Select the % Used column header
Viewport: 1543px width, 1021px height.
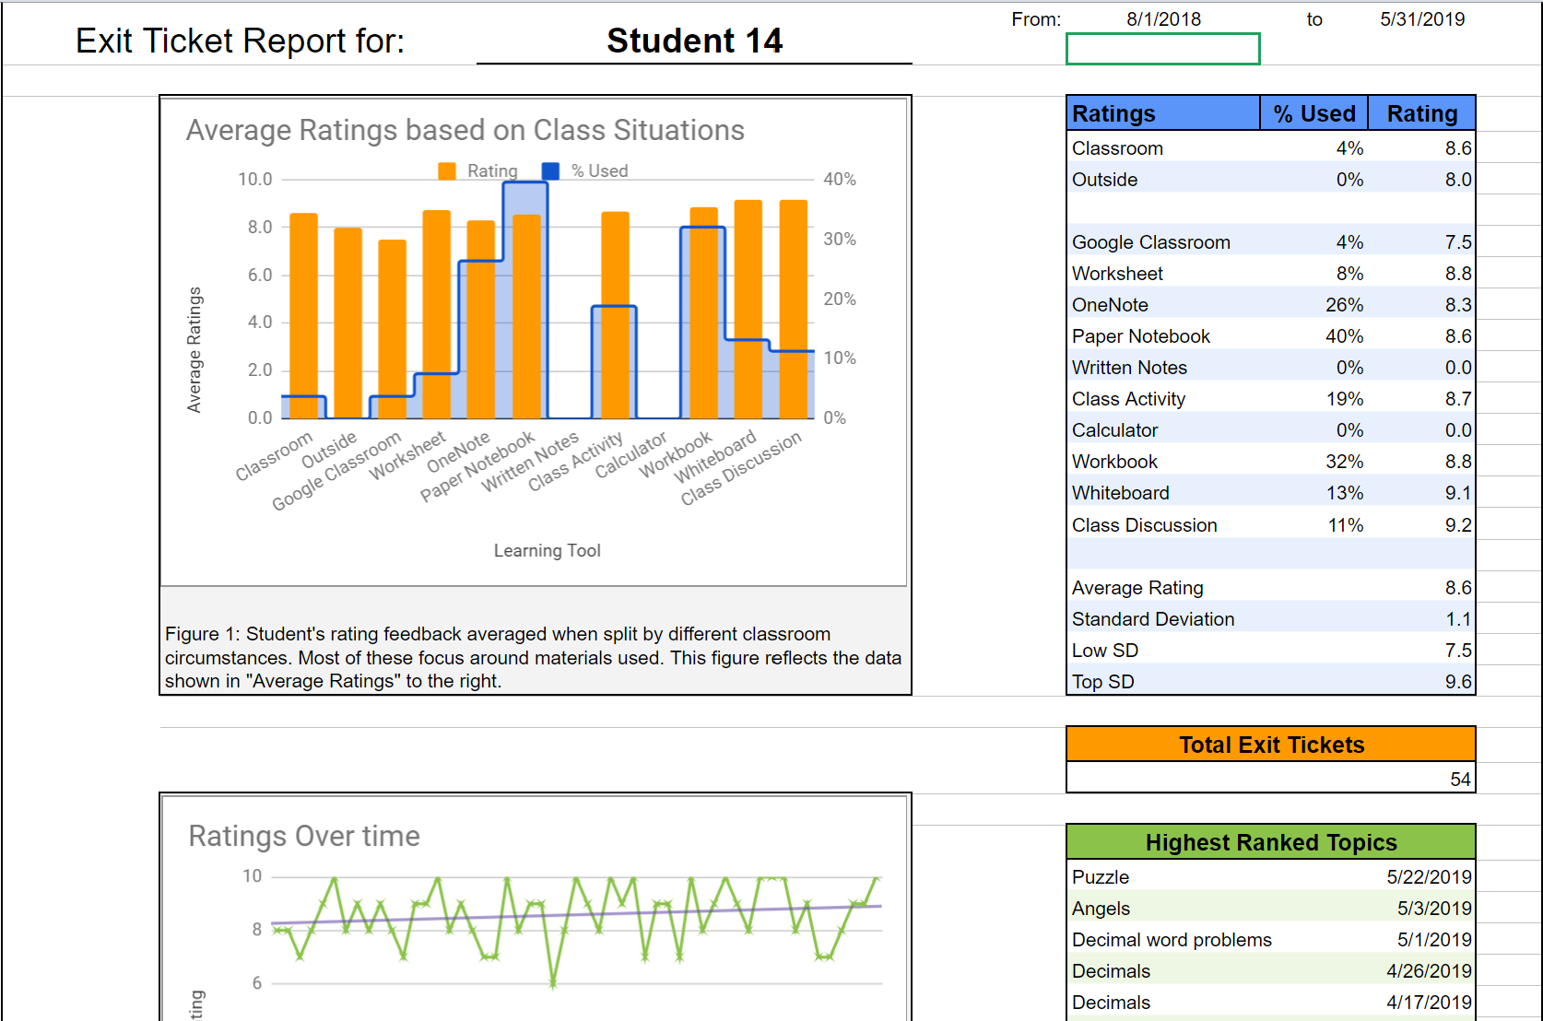click(1313, 113)
